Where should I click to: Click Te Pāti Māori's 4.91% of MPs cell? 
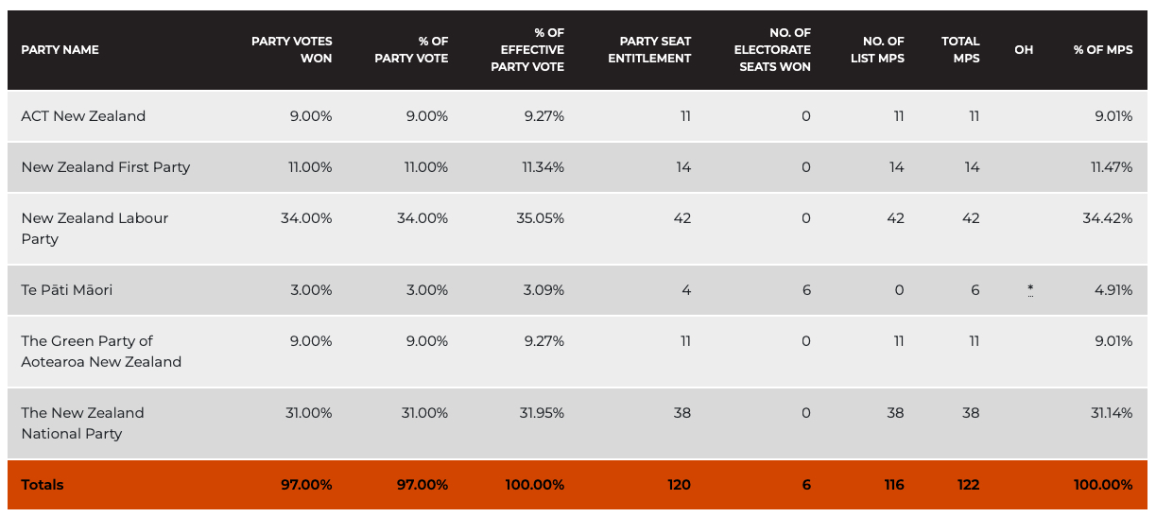(1113, 290)
